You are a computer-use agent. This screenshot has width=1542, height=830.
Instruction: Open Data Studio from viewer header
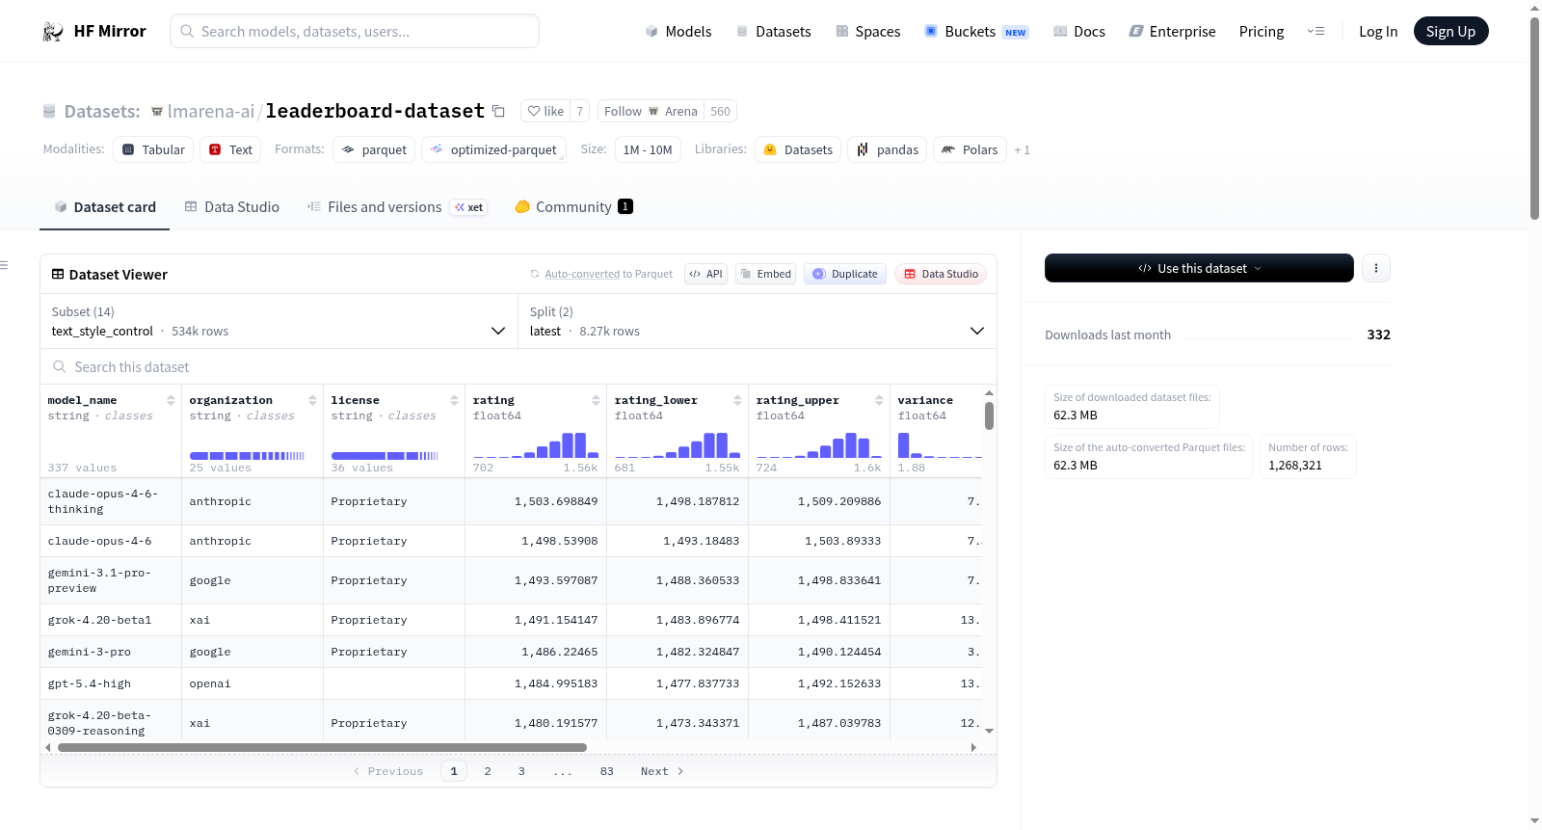tap(941, 274)
